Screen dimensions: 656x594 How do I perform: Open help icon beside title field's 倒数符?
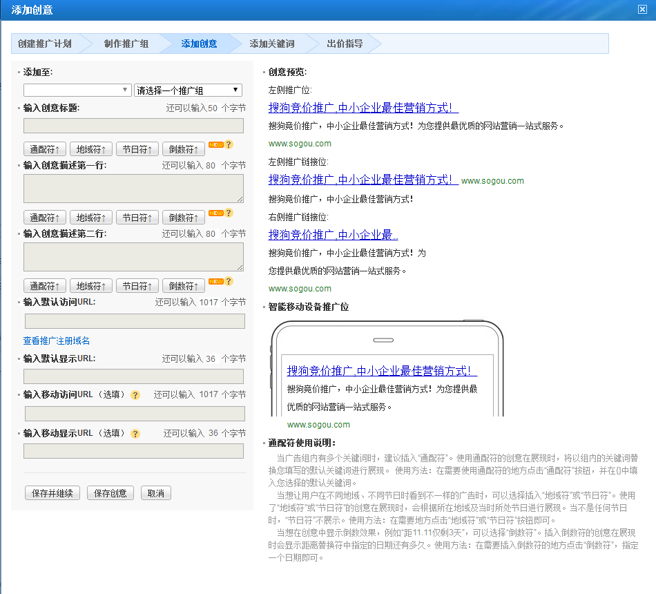coord(229,144)
